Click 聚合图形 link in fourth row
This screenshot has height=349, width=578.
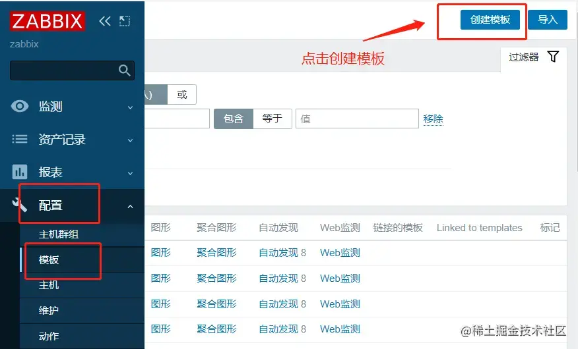click(216, 329)
